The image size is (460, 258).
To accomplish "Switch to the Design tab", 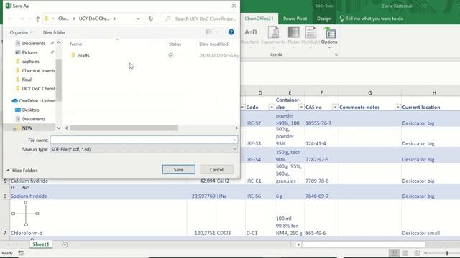I will pyautogui.click(x=324, y=19).
